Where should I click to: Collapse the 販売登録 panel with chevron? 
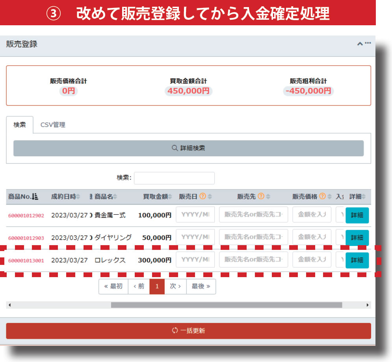pos(360,44)
